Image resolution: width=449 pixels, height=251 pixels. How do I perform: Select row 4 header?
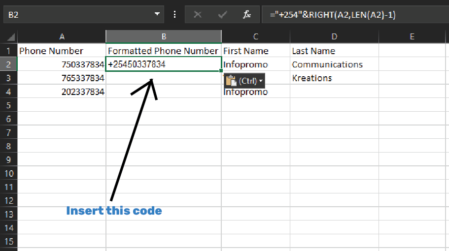tap(8, 92)
